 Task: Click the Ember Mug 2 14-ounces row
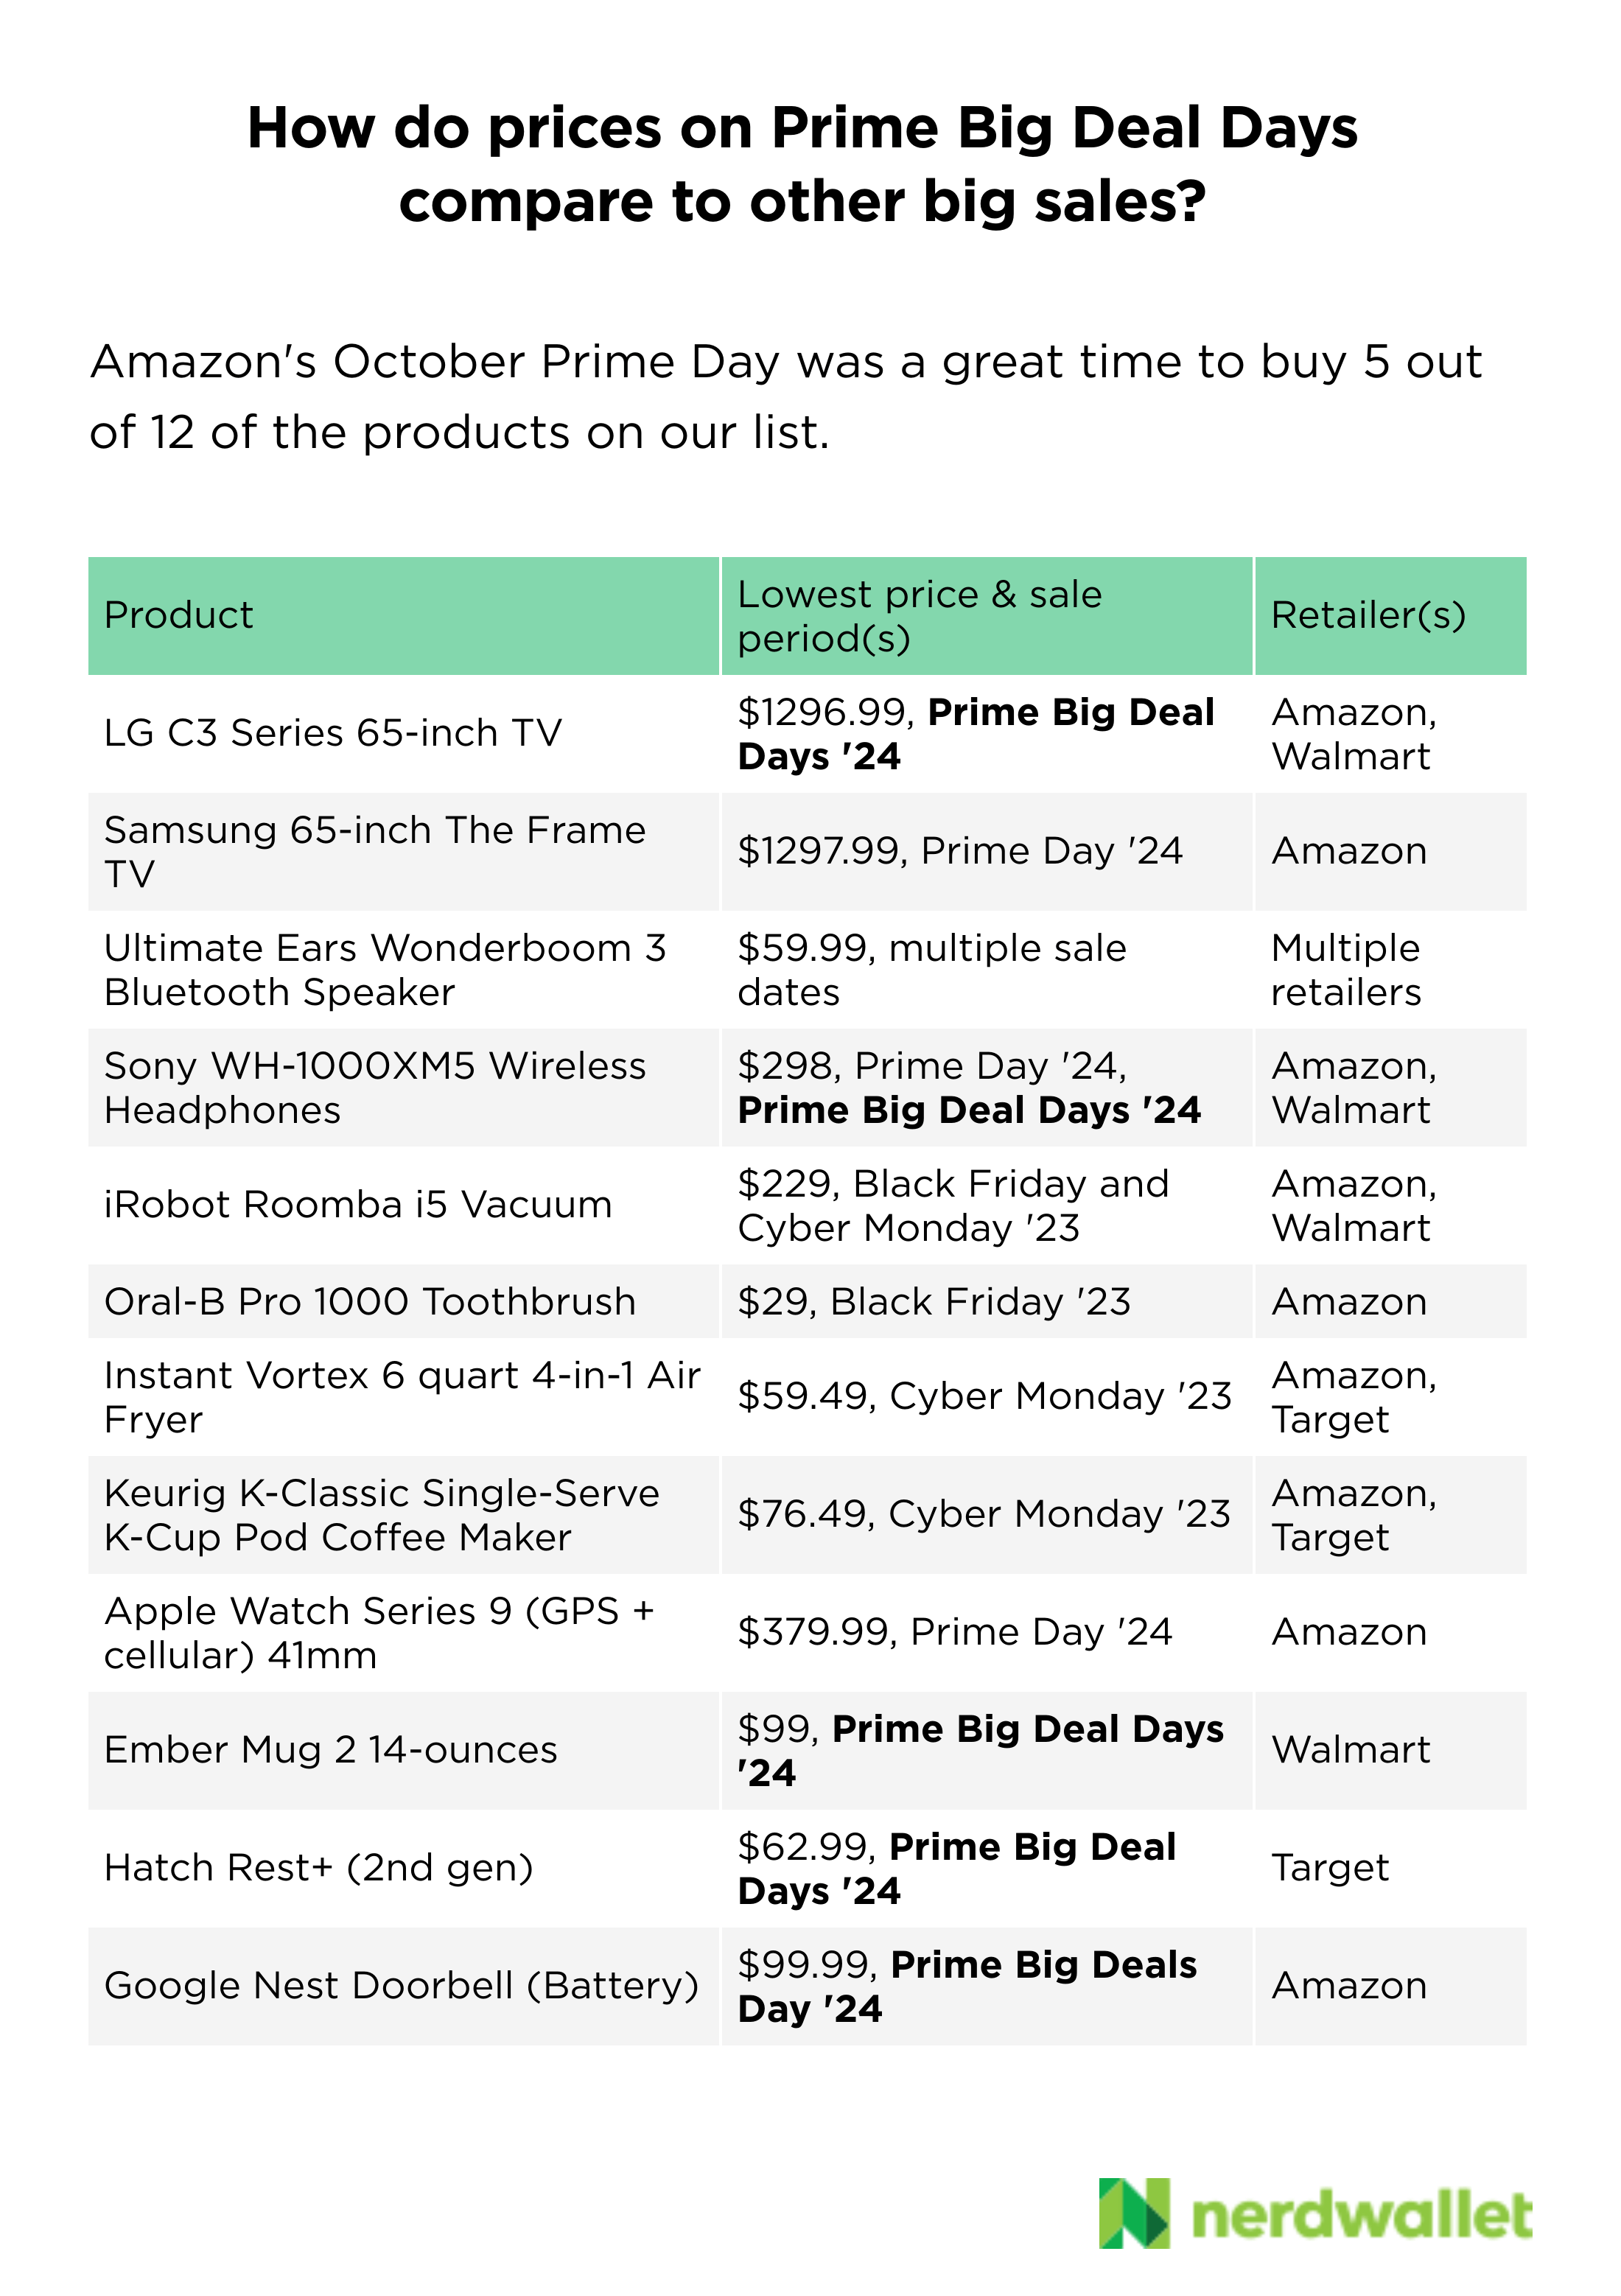[x=331, y=1750]
